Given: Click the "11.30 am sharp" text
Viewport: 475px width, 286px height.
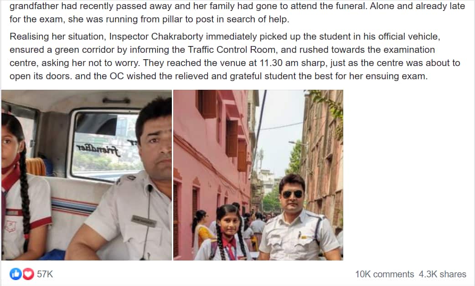Looking at the screenshot, I should pyautogui.click(x=293, y=63).
